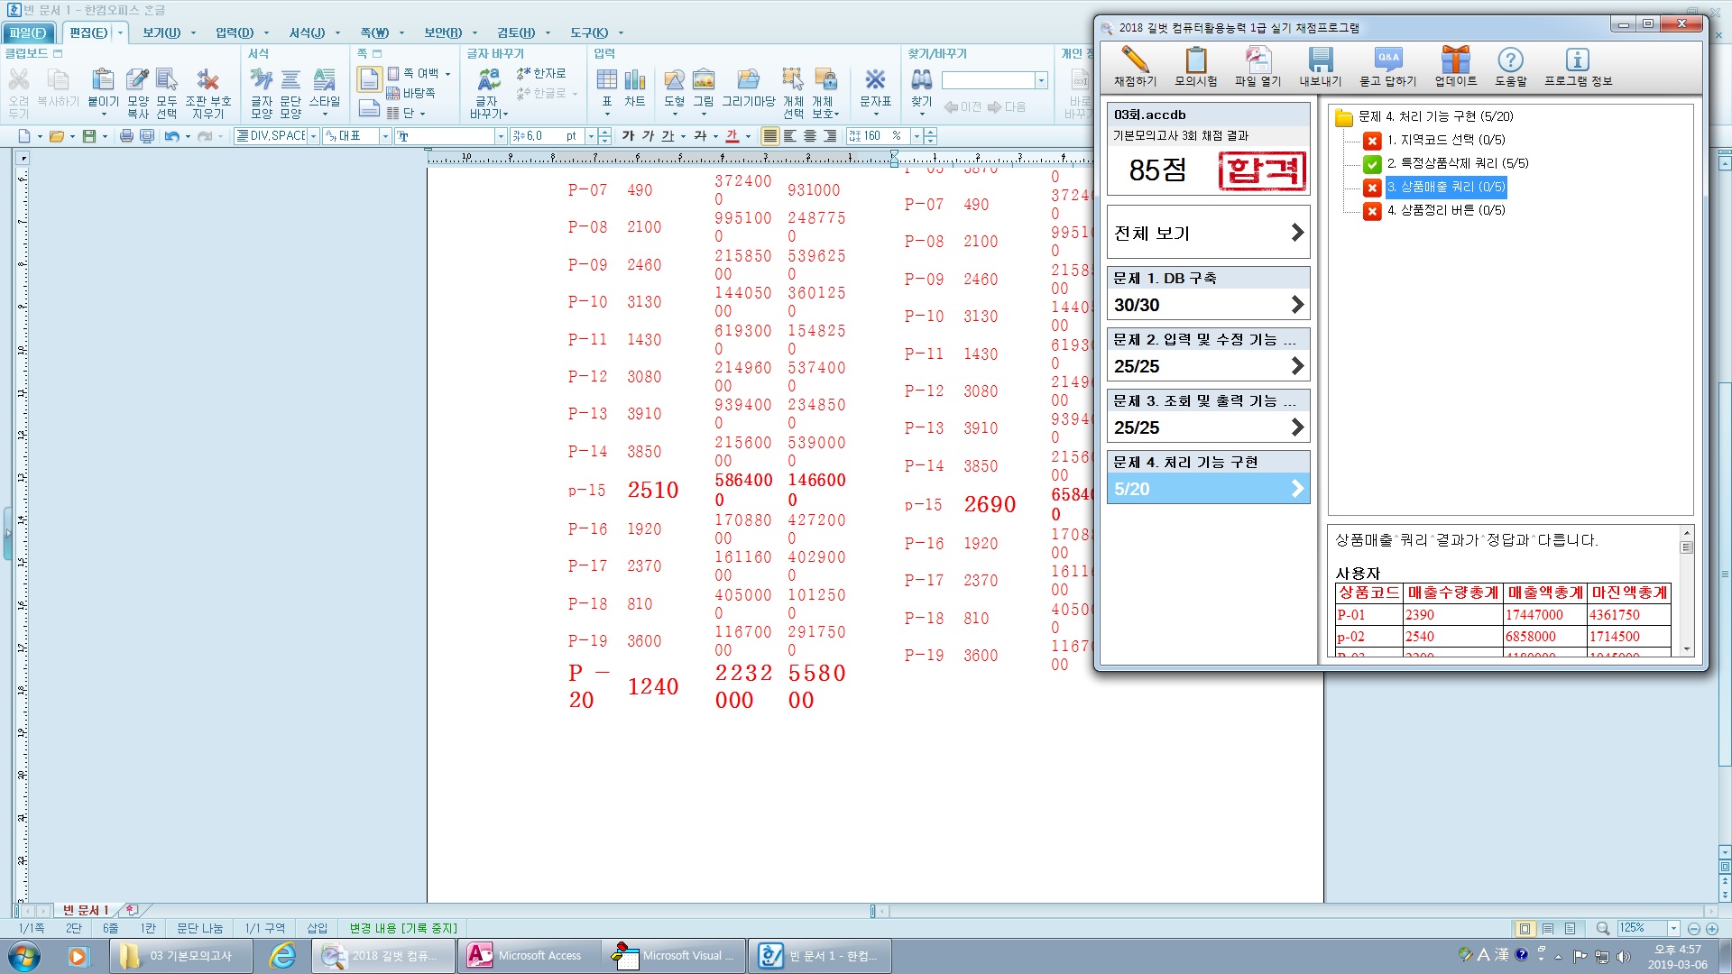Open the 보기(U) menu

pyautogui.click(x=161, y=32)
